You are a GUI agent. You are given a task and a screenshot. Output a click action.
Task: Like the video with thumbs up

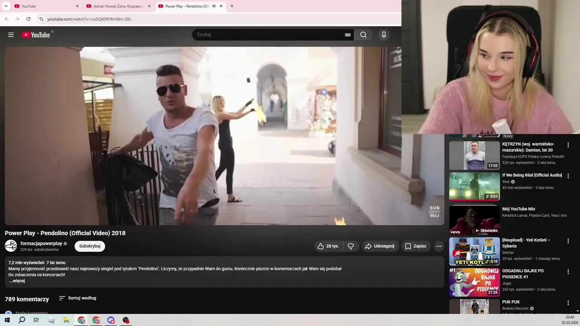[328, 246]
